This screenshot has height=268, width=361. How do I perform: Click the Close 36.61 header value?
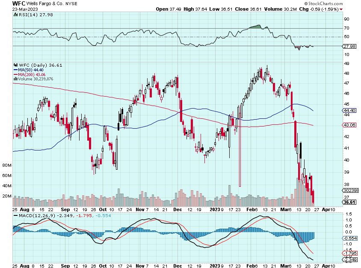tap(248, 9)
